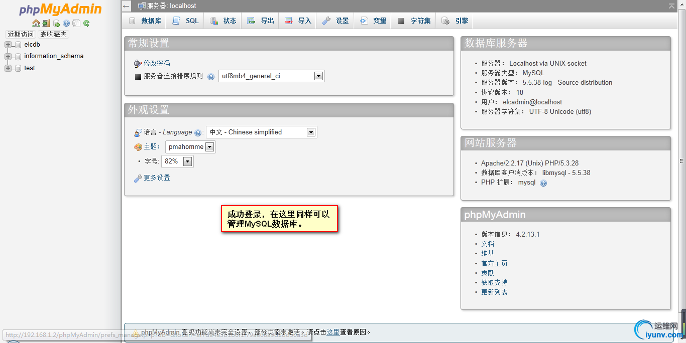The image size is (686, 343).
Task: Click the 主题 label link
Action: pos(151,147)
